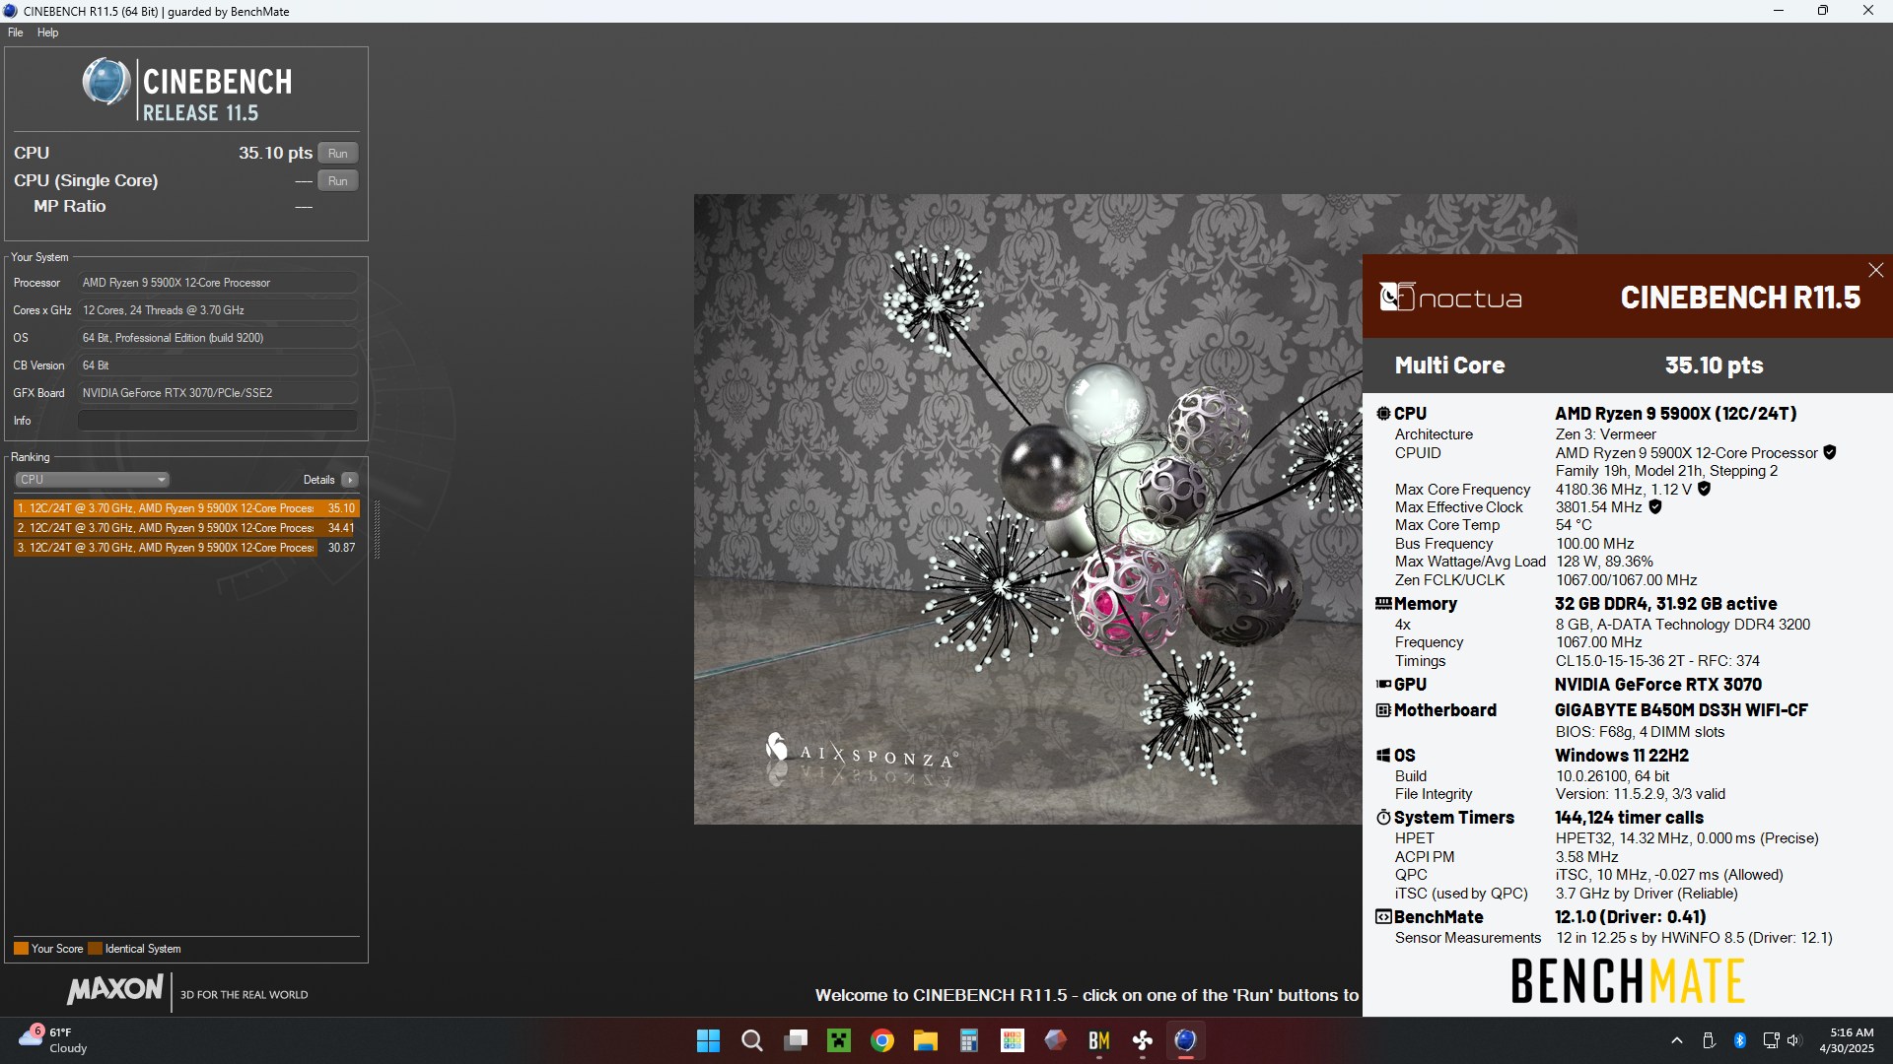This screenshot has width=1893, height=1064.
Task: Close the BenchMate result overlay
Action: pyautogui.click(x=1875, y=270)
